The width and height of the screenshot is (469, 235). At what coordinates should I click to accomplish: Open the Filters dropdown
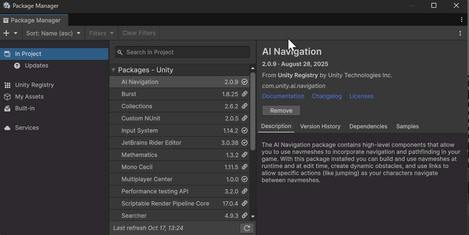pyautogui.click(x=101, y=33)
